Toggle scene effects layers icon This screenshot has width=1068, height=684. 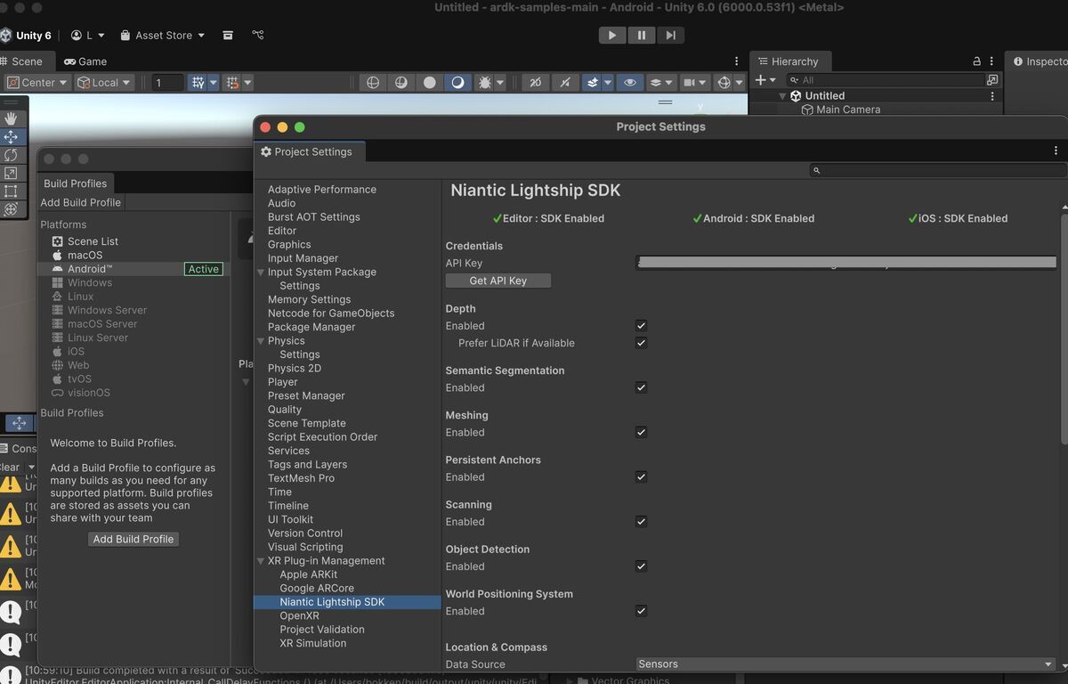(593, 82)
